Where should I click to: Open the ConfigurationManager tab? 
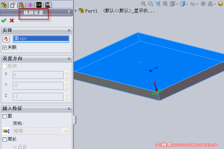click(x=21, y=5)
